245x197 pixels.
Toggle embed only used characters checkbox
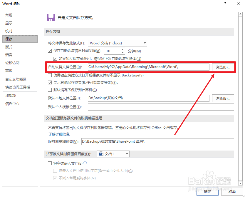pyautogui.click(x=55, y=171)
